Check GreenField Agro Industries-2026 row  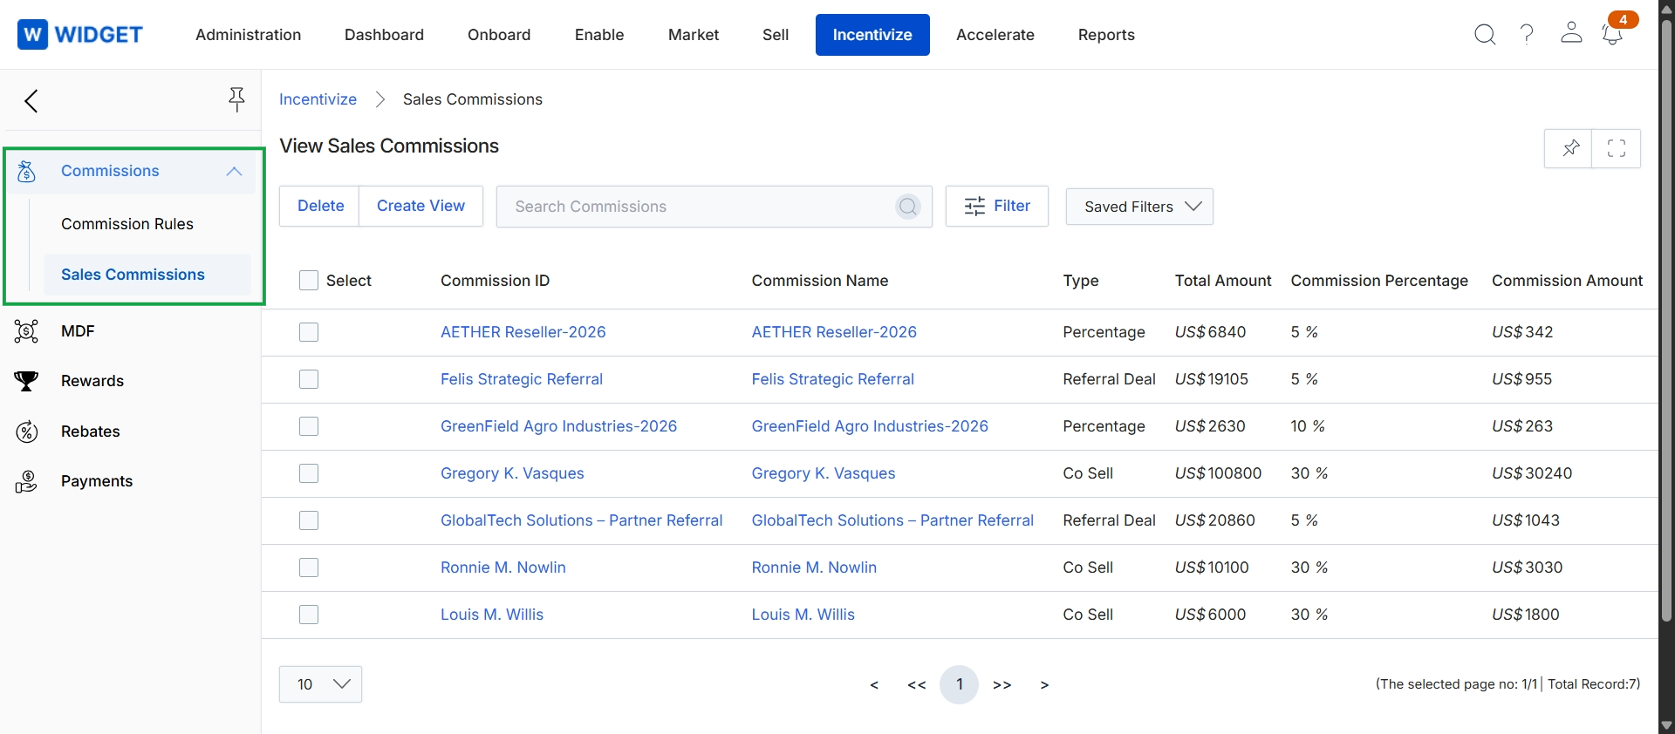[x=309, y=426]
